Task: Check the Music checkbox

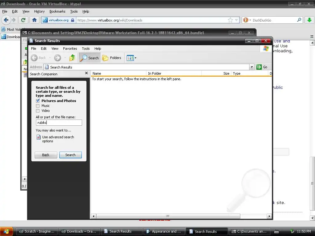Action: (38, 106)
